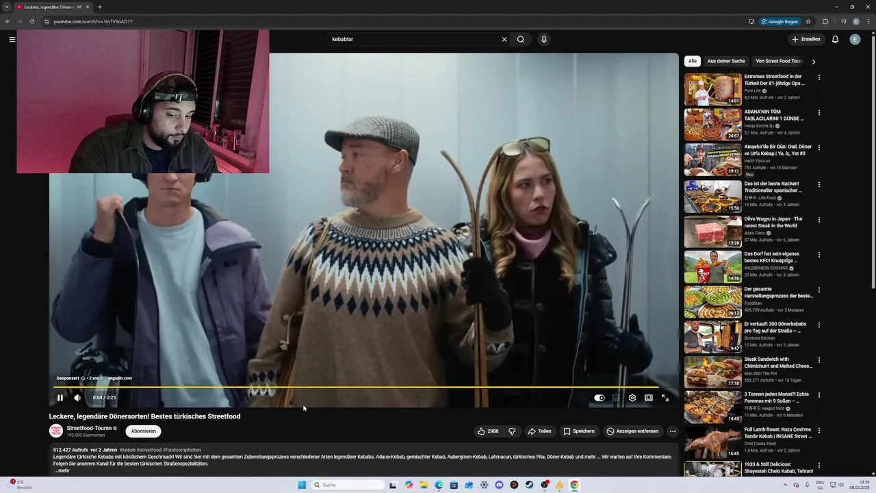Click the Anzeigen entfernen button
The width and height of the screenshot is (876, 493).
[632, 431]
